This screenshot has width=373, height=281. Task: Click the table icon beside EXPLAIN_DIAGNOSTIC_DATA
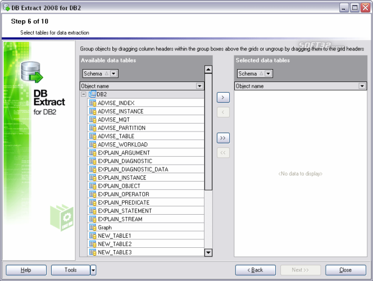pyautogui.click(x=93, y=169)
